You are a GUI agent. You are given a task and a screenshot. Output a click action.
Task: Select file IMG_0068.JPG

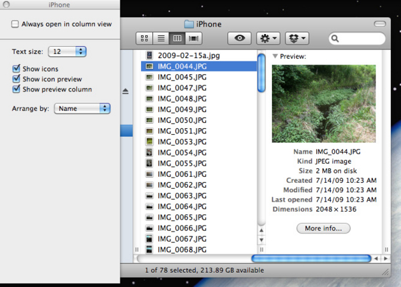pos(198,250)
